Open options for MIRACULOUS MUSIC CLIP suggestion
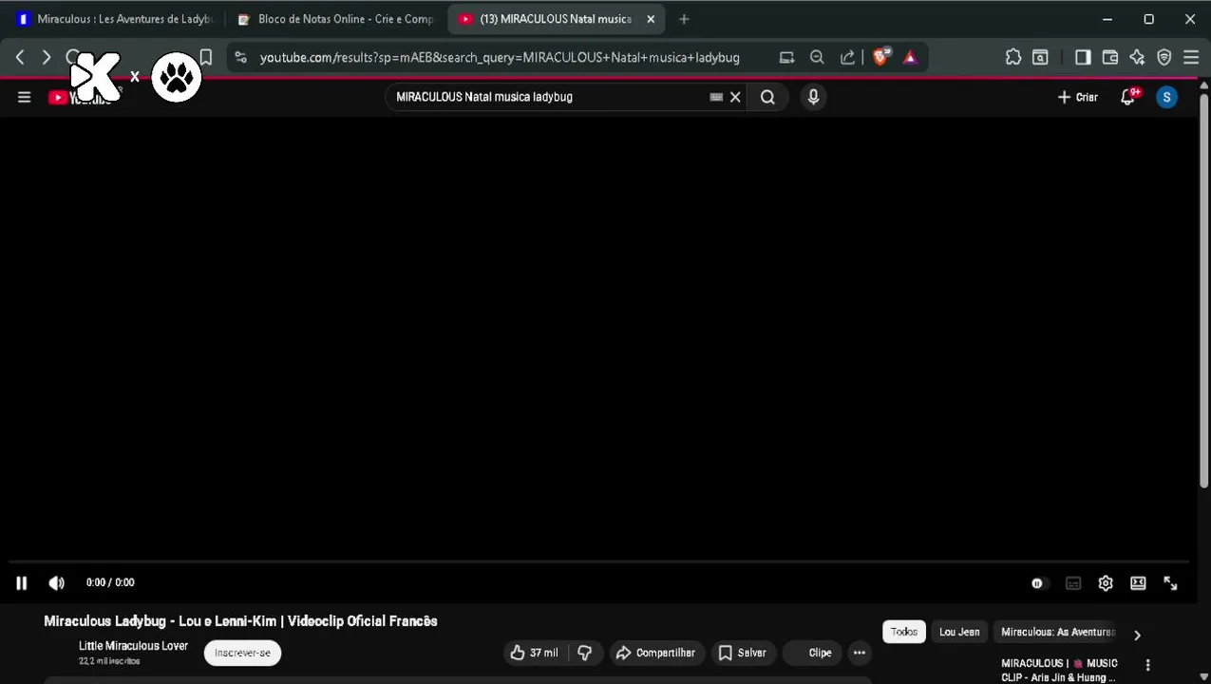This screenshot has width=1211, height=684. 1147,665
